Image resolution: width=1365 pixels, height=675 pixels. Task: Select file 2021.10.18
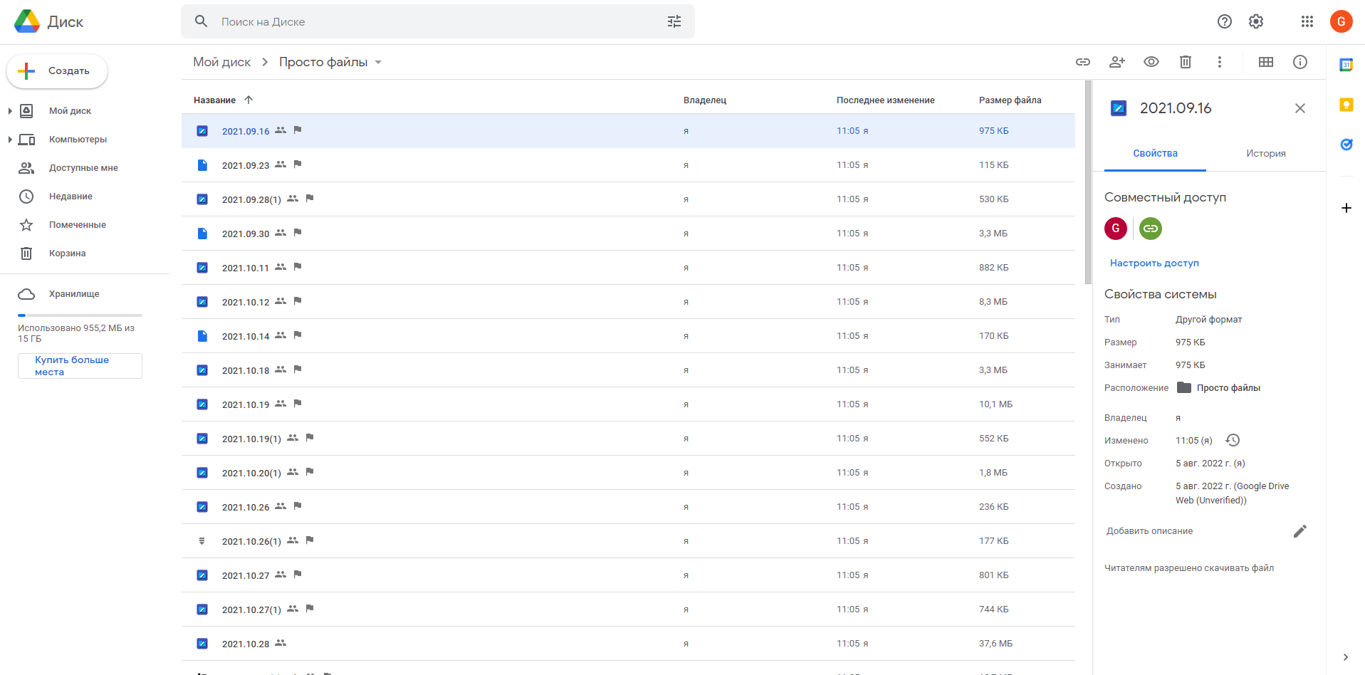coord(628,370)
